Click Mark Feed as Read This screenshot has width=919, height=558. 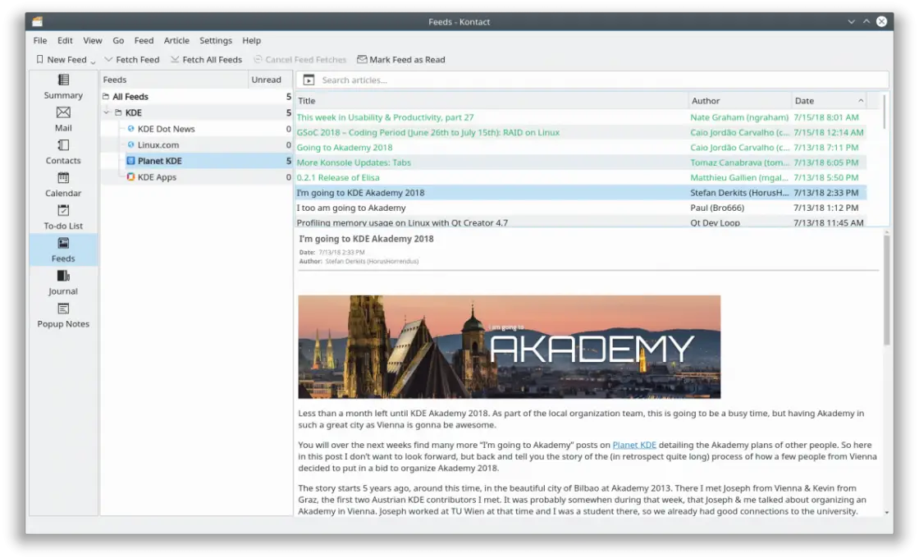401,59
